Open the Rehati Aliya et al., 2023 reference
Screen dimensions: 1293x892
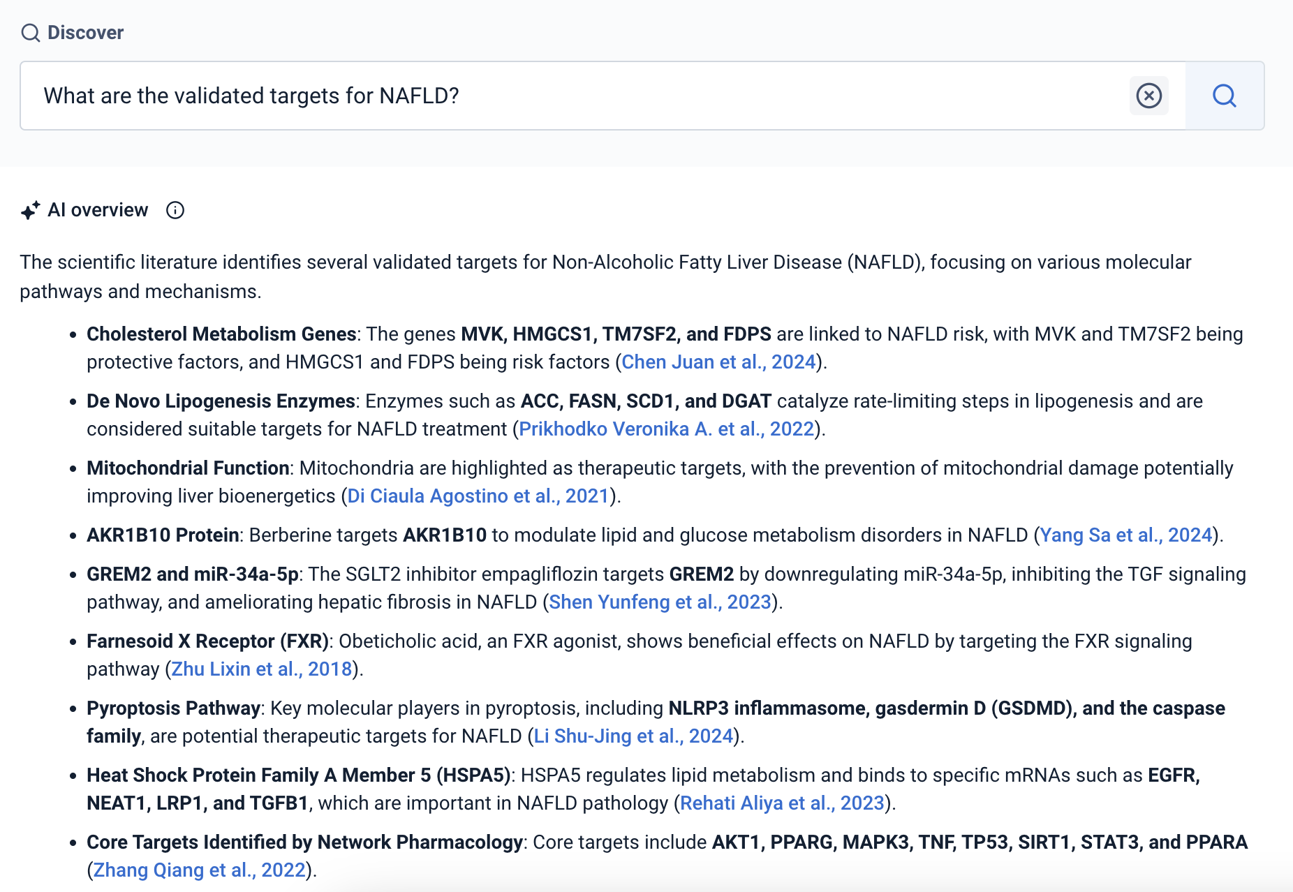[x=782, y=803]
